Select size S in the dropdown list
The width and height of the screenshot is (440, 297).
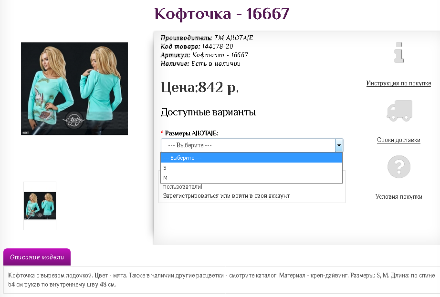251,168
